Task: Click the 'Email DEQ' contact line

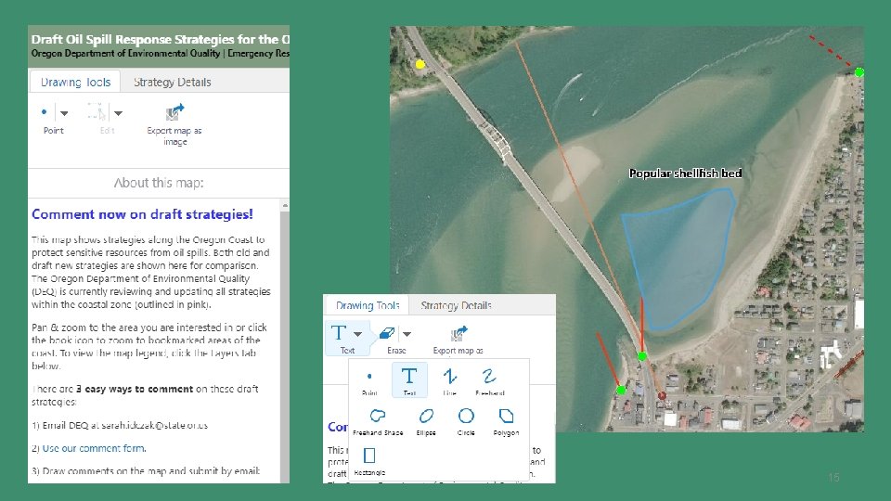Action: coord(120,425)
